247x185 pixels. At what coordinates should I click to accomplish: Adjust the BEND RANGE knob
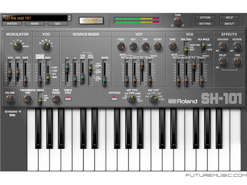point(56,99)
